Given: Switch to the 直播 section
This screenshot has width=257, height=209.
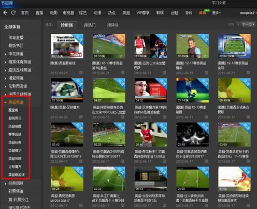Looking at the screenshot, I should click(x=39, y=12).
